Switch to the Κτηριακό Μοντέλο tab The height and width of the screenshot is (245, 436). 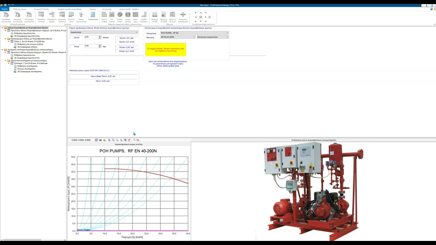[x=42, y=9]
